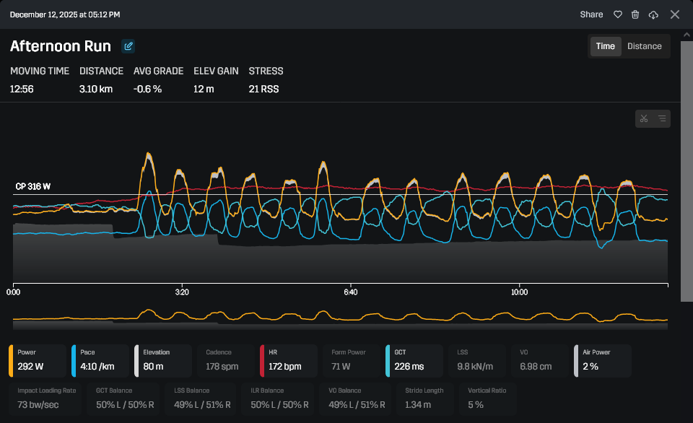Viewport: 693px width, 423px height.
Task: Toggle the Power metric on the chart
Action: point(38,361)
